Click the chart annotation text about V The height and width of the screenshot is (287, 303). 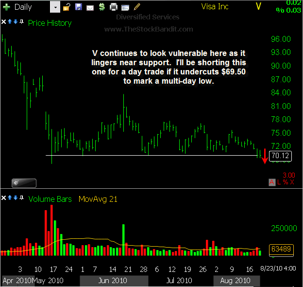click(x=168, y=67)
